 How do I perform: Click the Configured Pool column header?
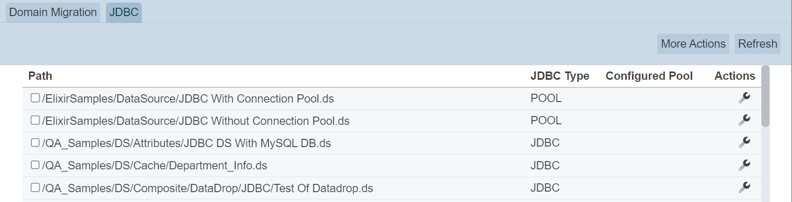[x=649, y=76]
